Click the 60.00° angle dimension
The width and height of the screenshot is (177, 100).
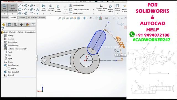pos(121,42)
